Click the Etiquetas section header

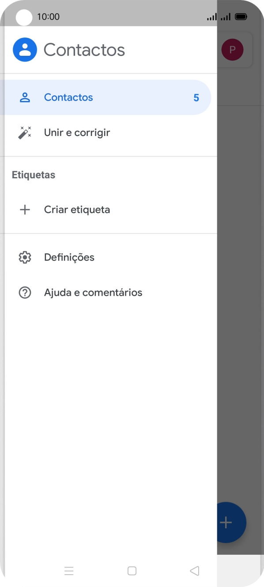(x=33, y=175)
